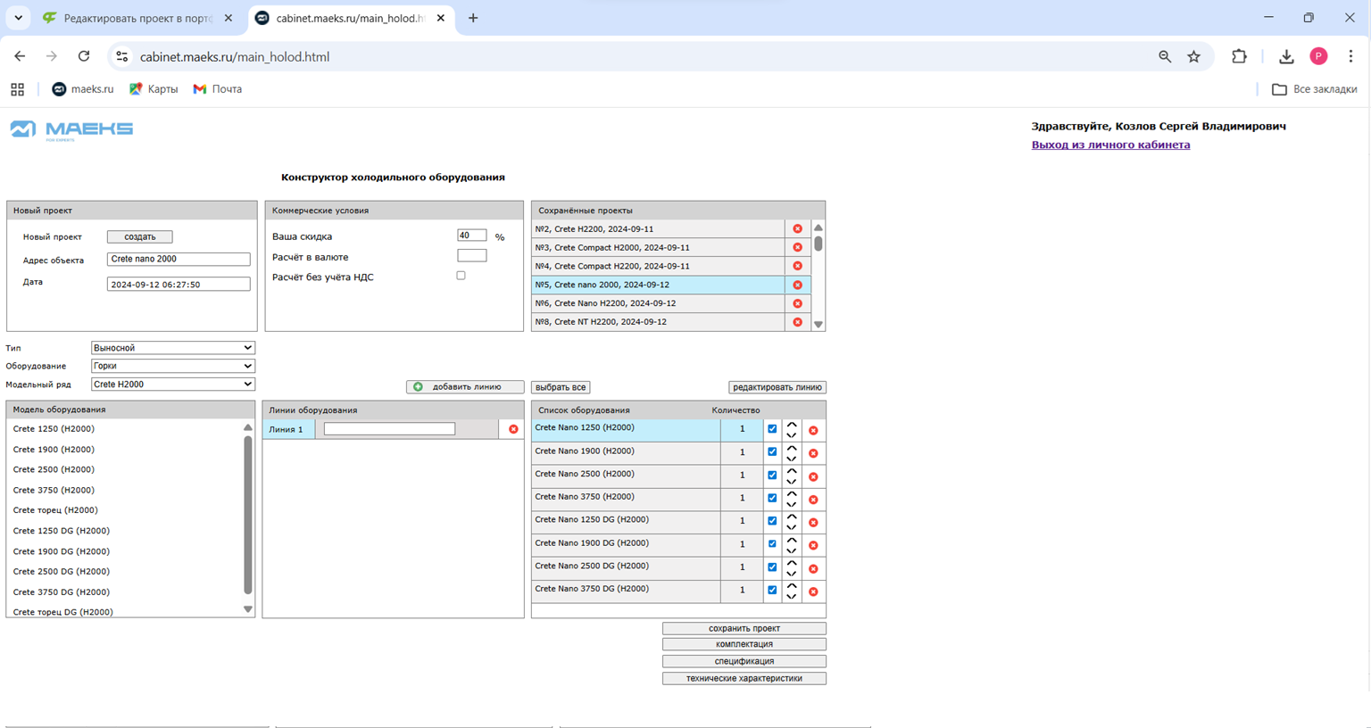Image resolution: width=1371 pixels, height=728 pixels.
Task: Click the выбрать все button
Action: click(x=561, y=388)
